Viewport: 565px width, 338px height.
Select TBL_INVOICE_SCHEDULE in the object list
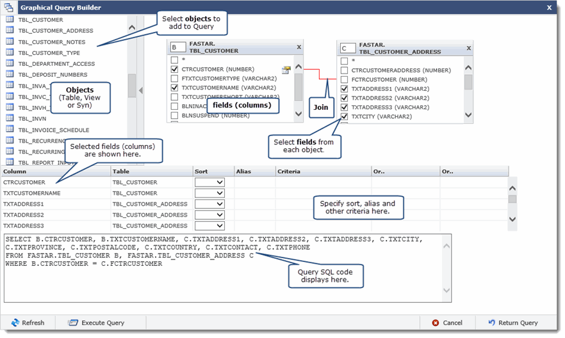[x=54, y=130]
